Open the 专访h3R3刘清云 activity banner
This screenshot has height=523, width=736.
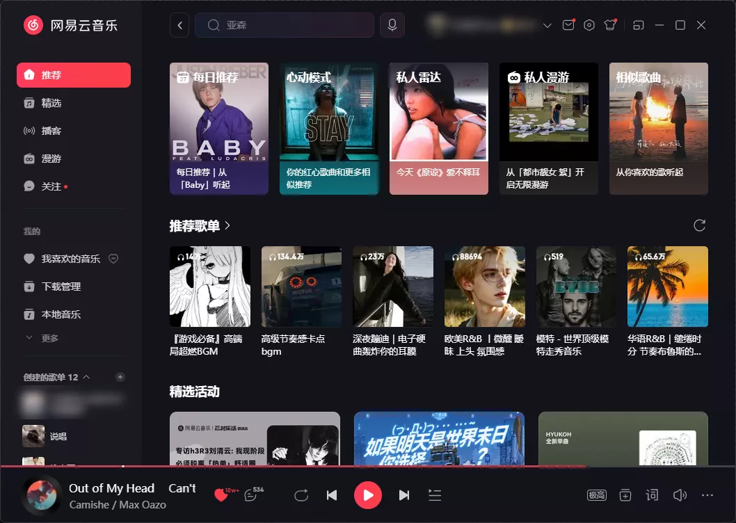coord(255,438)
